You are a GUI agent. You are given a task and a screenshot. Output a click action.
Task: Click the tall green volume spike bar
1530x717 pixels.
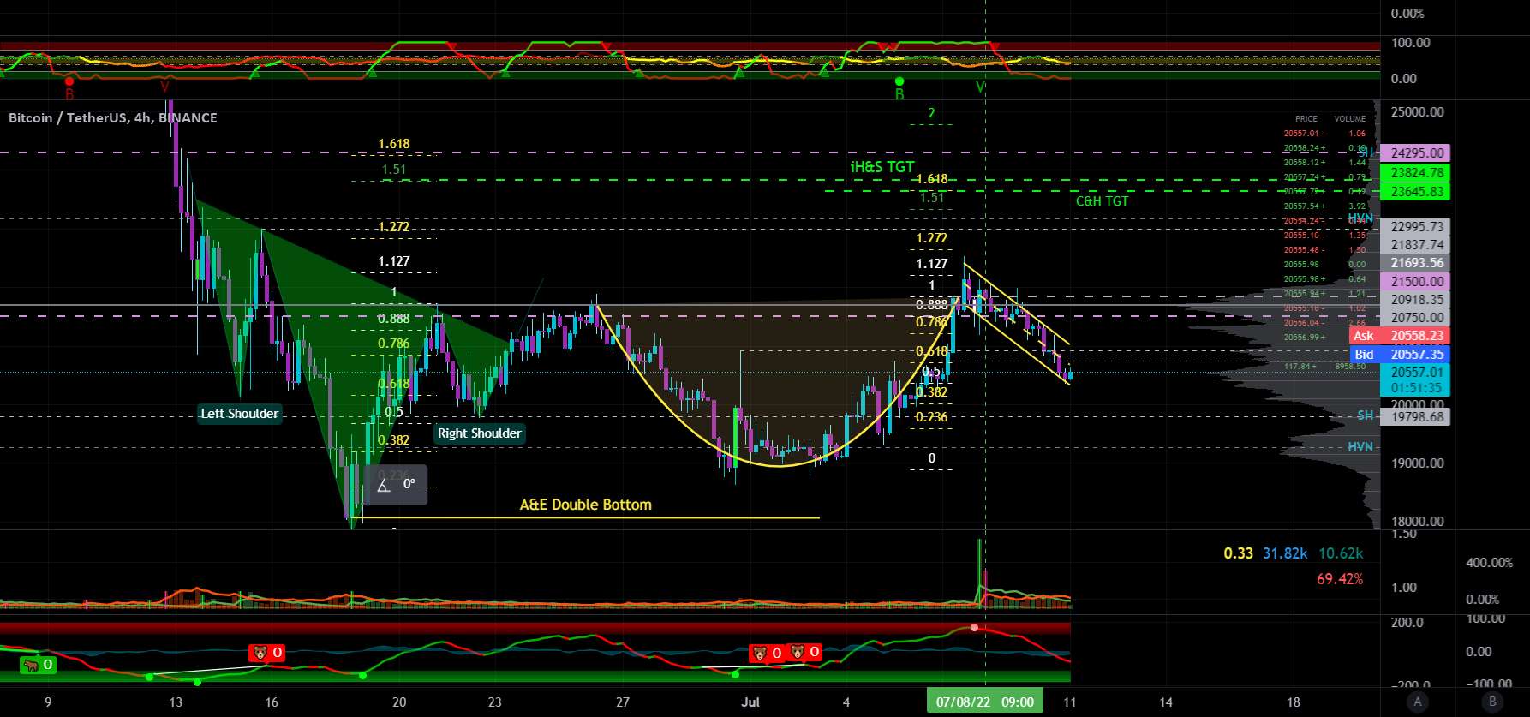pos(979,572)
